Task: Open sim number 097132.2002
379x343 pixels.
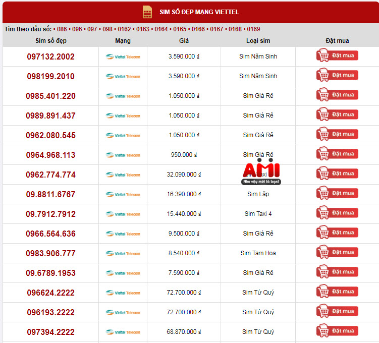Action: pos(51,57)
